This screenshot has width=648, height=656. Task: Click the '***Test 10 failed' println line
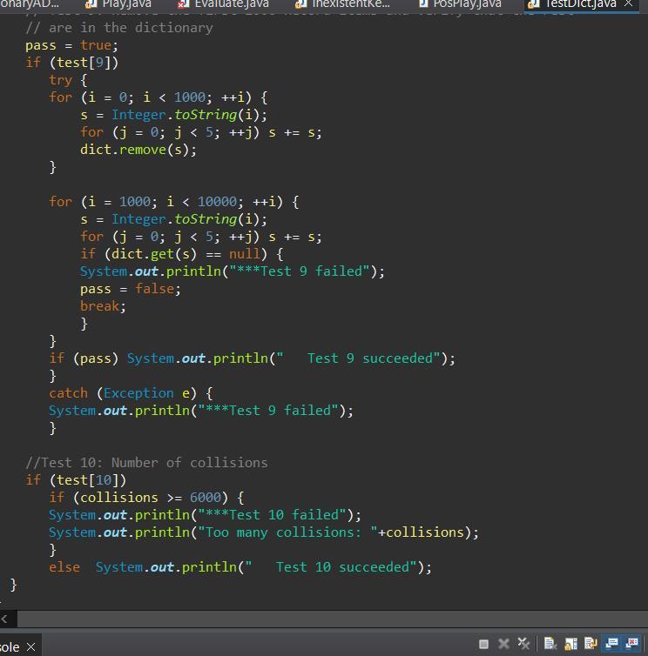point(205,515)
